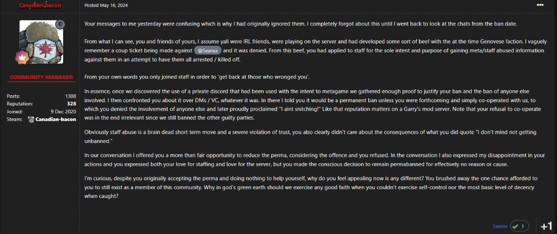Open the Canadian-bacon Steam profile link

point(55,119)
